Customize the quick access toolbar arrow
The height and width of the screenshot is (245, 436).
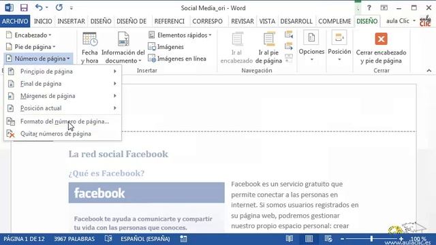tap(72, 8)
